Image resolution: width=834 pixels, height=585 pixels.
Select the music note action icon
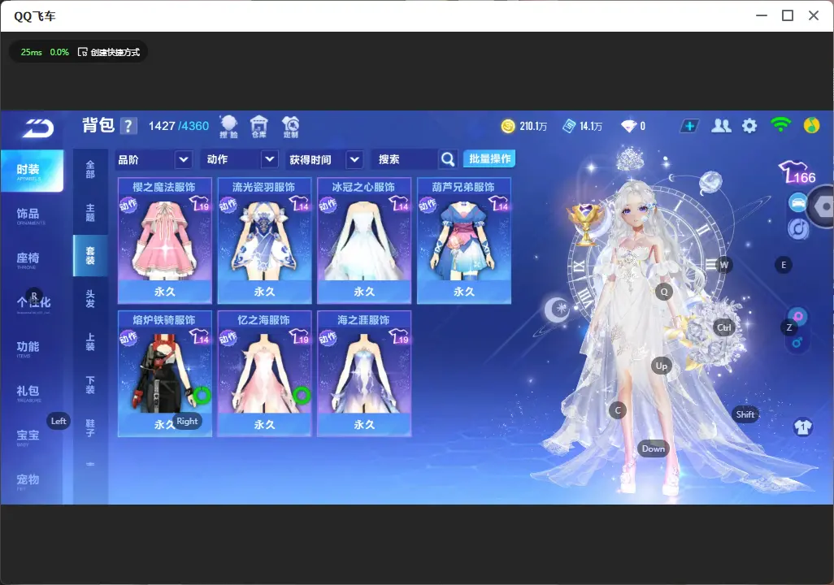[798, 229]
